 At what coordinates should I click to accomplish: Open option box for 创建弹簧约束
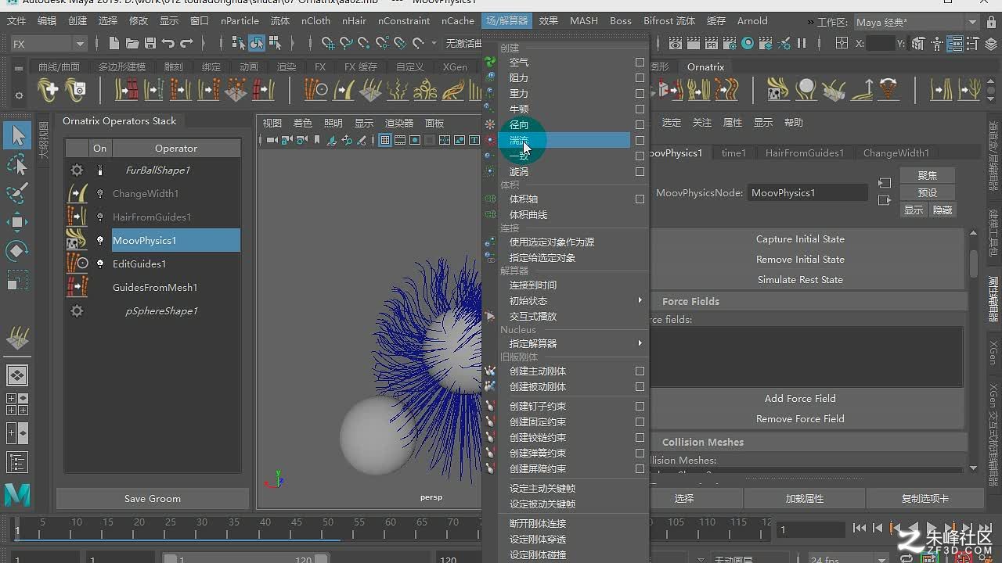pos(640,454)
